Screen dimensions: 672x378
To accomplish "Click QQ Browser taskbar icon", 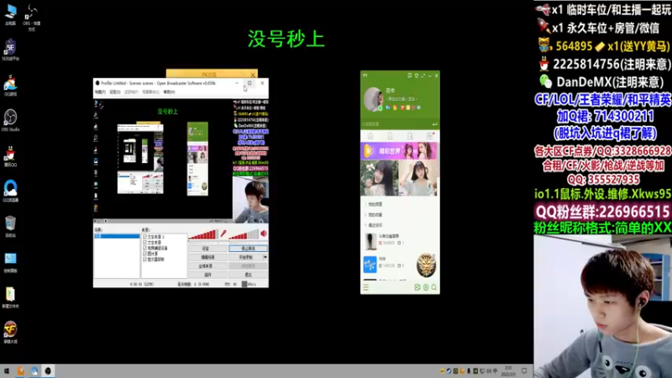I will tap(34, 371).
